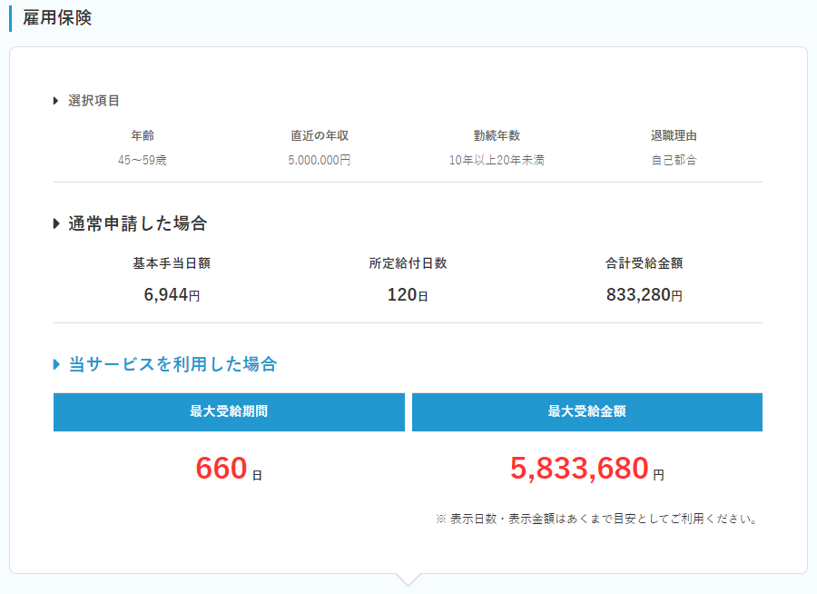Select the red 660日 value
817x594 pixels.
[x=229, y=468]
